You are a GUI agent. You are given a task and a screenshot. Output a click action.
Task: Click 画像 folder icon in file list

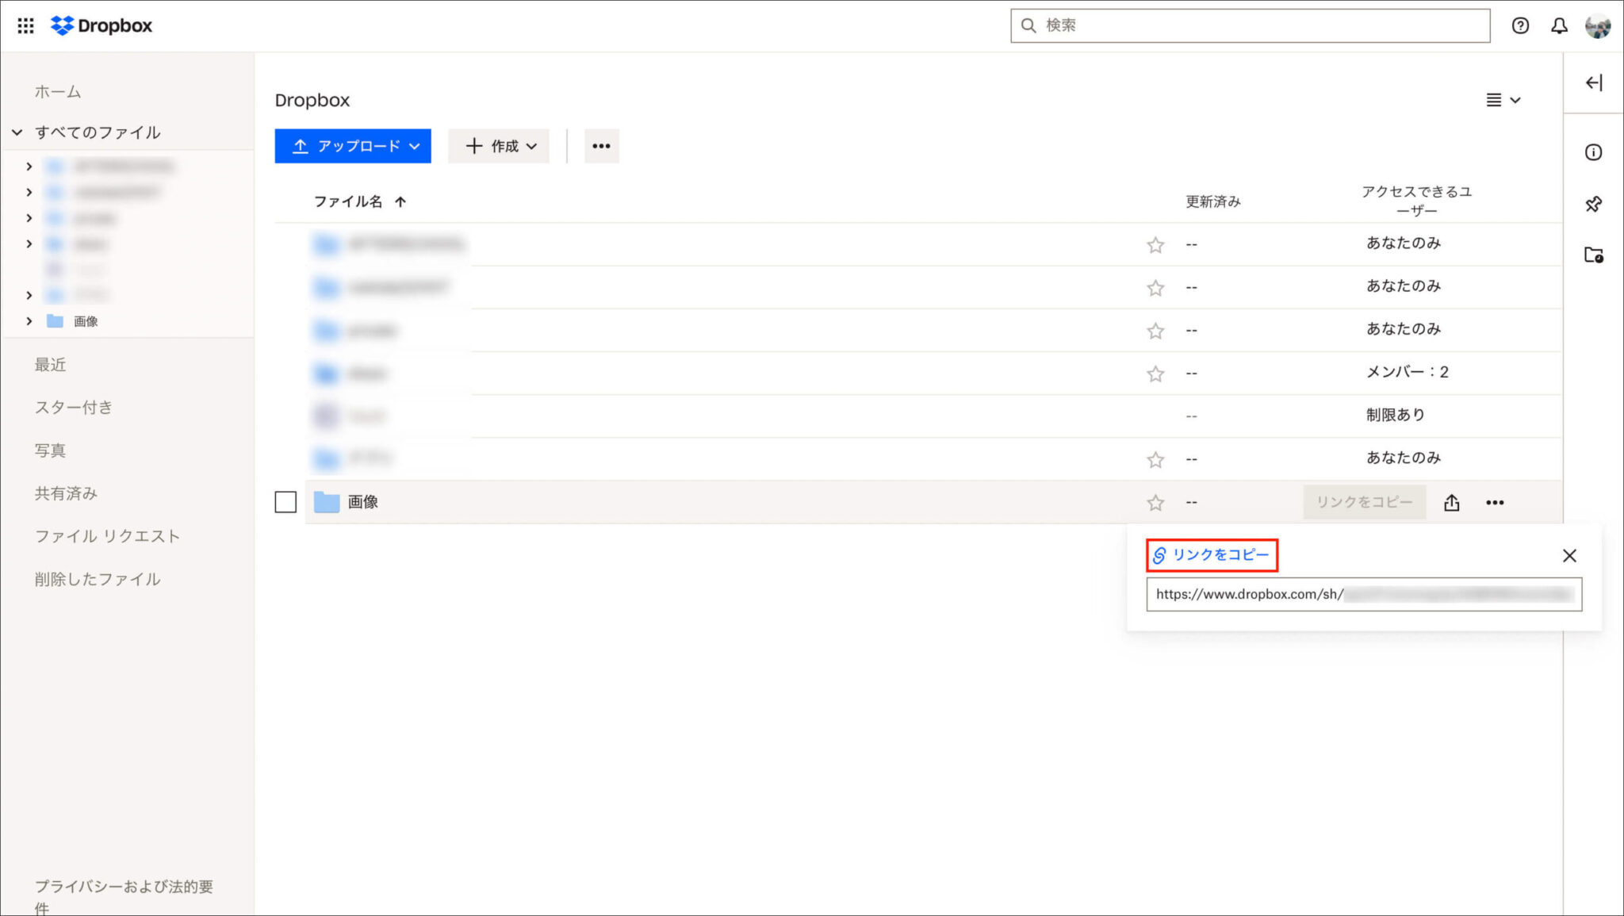(327, 502)
